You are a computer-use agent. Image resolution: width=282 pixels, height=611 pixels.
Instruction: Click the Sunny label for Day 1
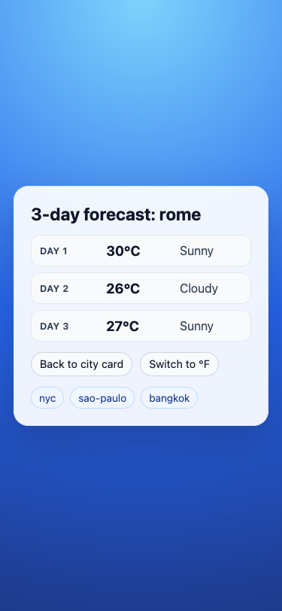click(197, 251)
